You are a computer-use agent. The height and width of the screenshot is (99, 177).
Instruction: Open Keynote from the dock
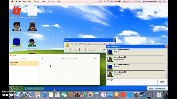[97, 95]
